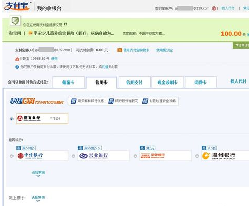Click the 快捷支付 quick pay logo
The width and height of the screenshot is (249, 206).
coord(37,101)
